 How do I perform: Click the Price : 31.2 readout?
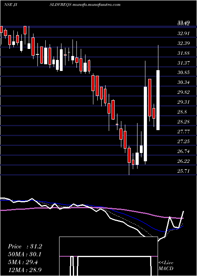pos(25,246)
